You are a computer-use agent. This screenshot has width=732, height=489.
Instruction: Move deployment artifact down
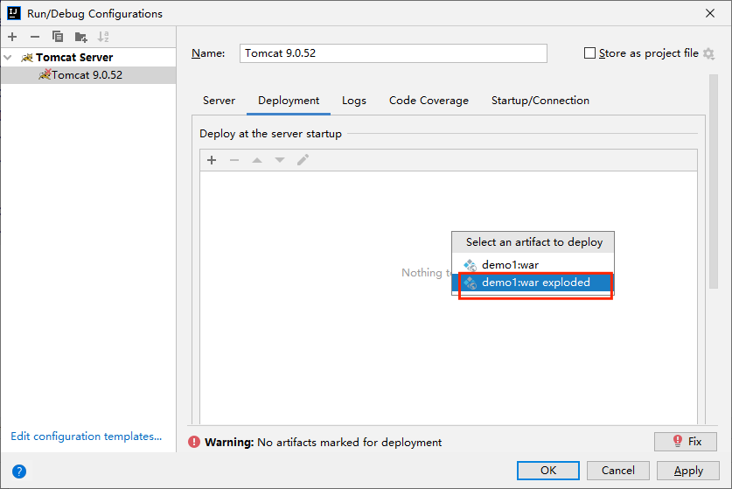click(x=280, y=160)
